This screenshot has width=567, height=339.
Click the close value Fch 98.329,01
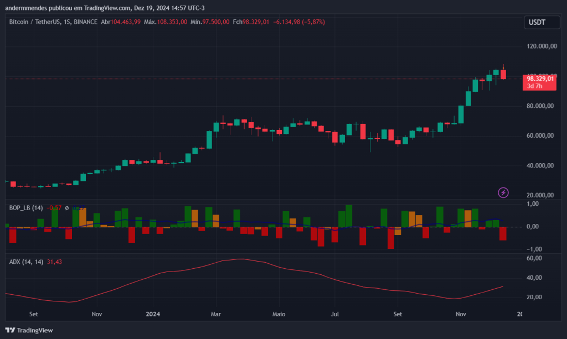tap(251, 22)
